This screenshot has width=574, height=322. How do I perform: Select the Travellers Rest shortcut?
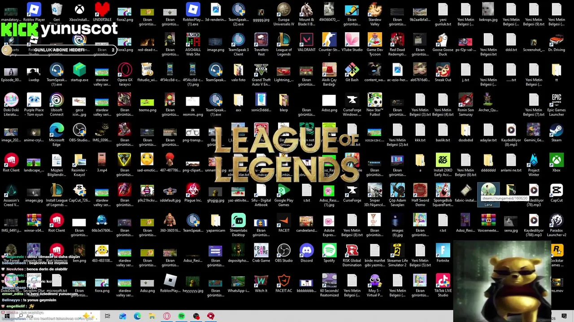pyautogui.click(x=261, y=44)
